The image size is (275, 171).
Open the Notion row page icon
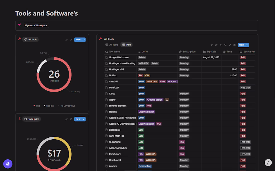pyautogui.click(x=106, y=75)
